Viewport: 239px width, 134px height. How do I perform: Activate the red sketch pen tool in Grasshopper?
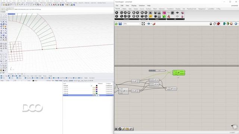coord(154,24)
